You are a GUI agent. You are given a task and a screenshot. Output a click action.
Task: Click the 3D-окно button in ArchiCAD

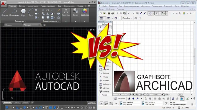click(119, 99)
